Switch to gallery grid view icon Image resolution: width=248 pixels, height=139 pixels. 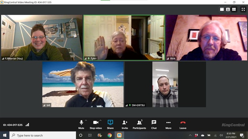coord(234,9)
